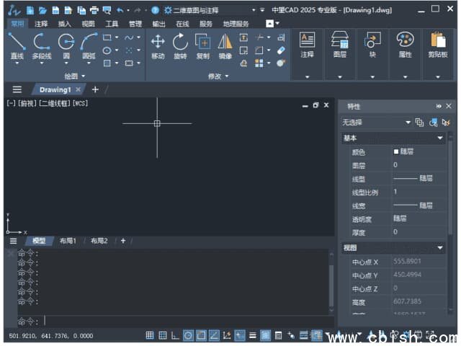The width and height of the screenshot is (461, 346).
Task: Open the 二维草图与注释 workspace dropdown
Action: (254, 10)
